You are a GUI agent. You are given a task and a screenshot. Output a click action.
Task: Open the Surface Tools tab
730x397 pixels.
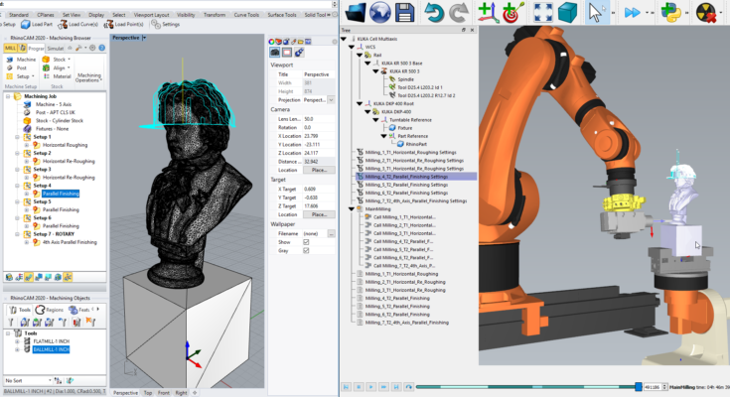[x=282, y=15]
